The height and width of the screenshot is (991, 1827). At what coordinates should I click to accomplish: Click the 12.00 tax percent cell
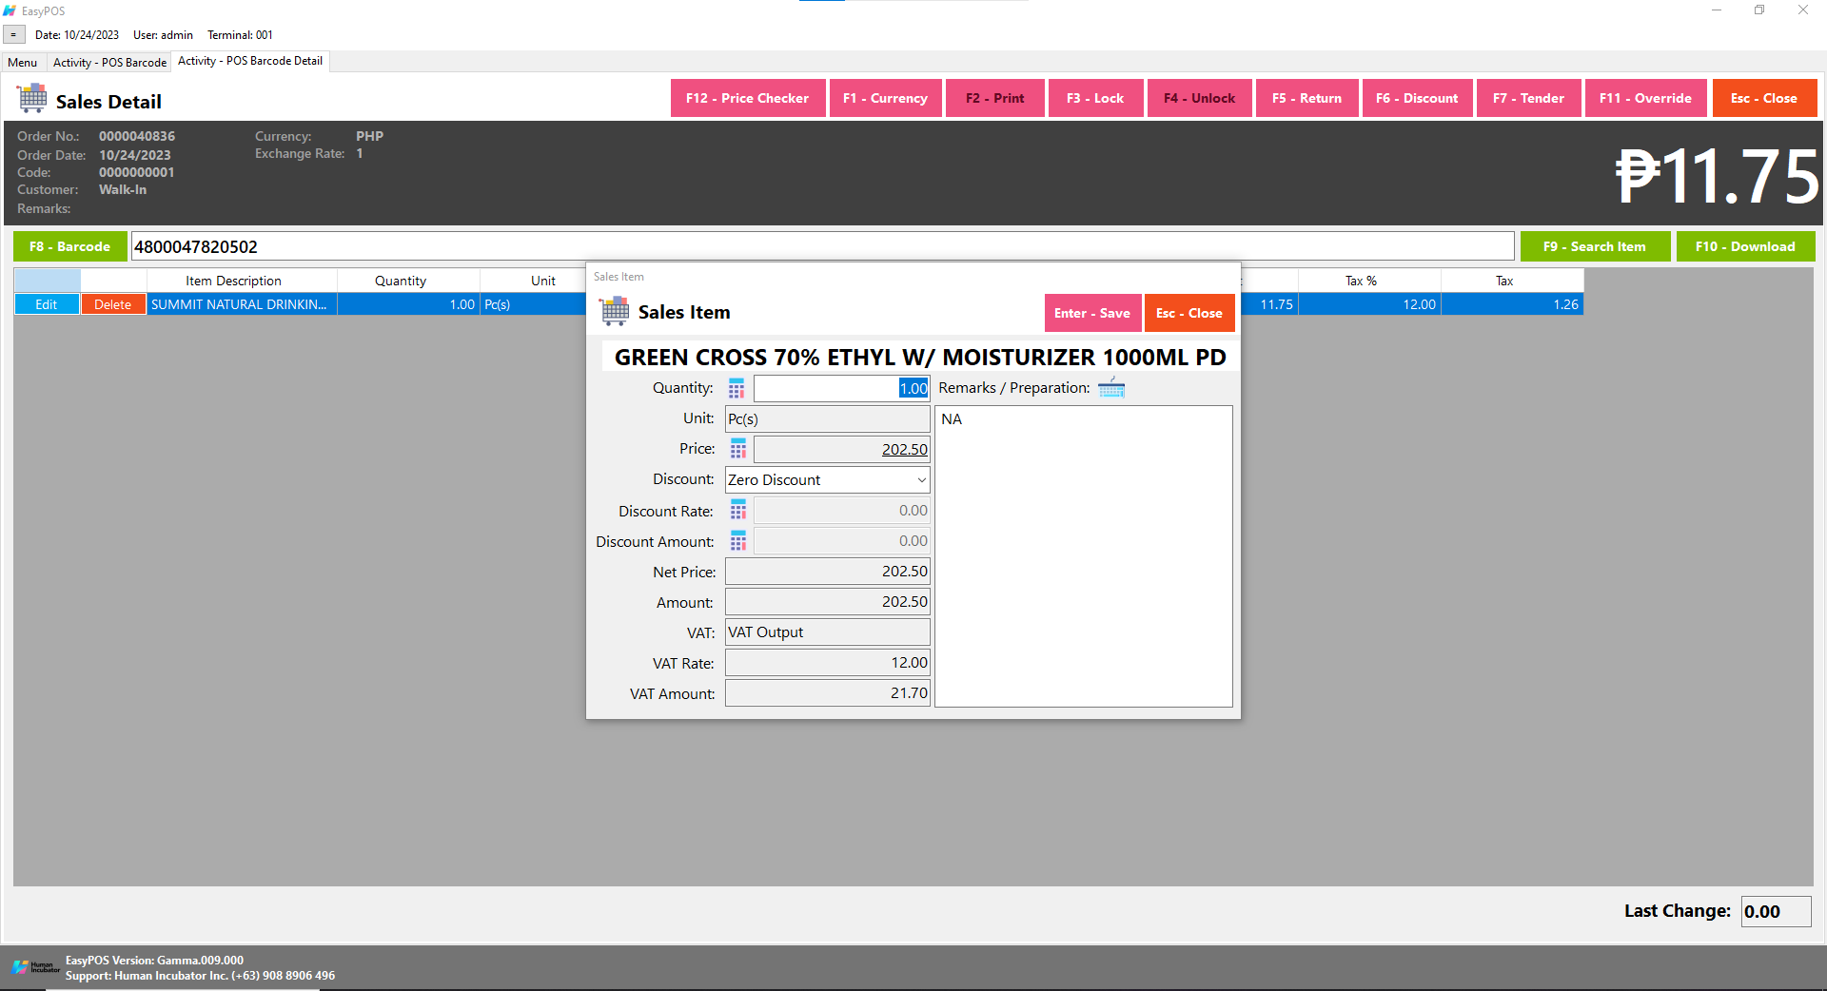(x=1369, y=304)
